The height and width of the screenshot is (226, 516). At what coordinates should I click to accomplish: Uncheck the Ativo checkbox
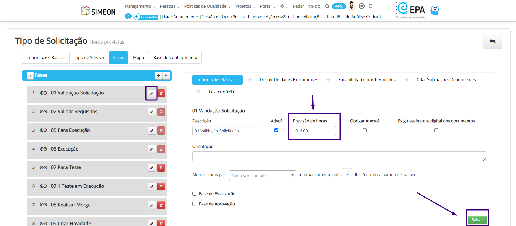pos(276,130)
